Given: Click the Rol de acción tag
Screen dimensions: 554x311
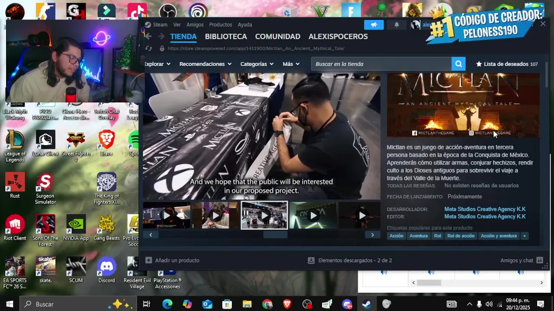Looking at the screenshot, I should tap(461, 236).
